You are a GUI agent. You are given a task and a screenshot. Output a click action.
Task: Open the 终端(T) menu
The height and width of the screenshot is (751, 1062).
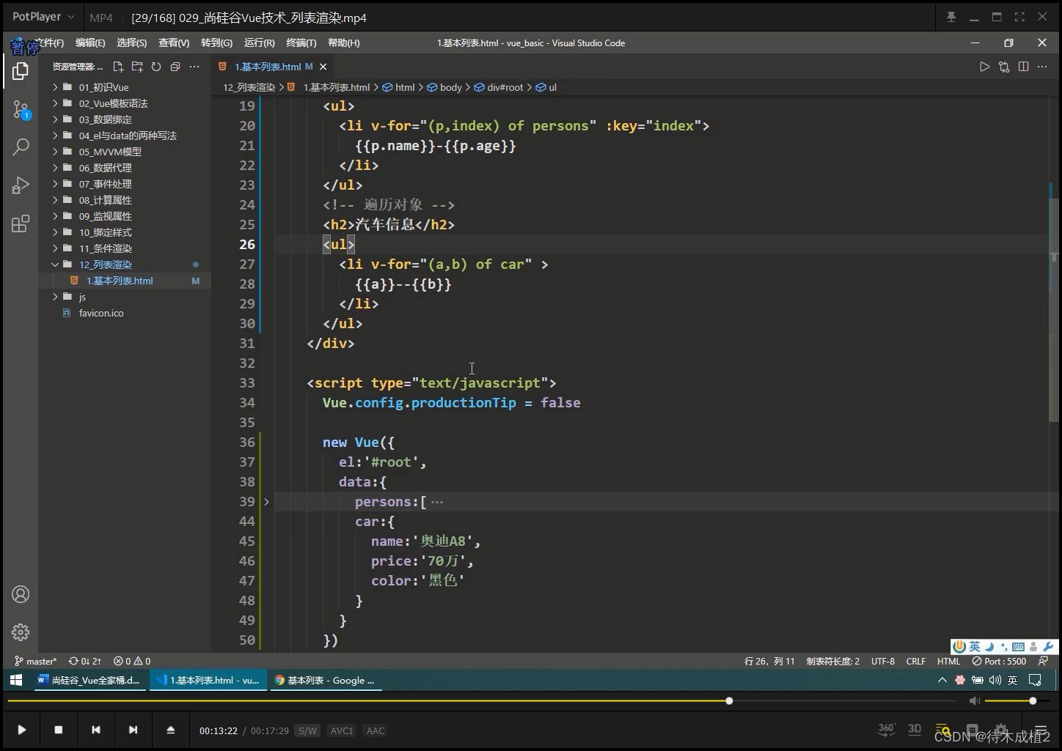click(x=301, y=43)
